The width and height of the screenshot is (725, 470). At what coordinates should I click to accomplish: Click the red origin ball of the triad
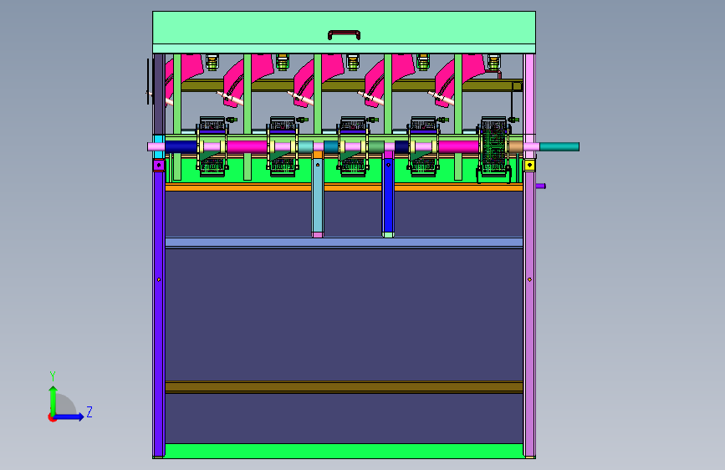tap(52, 417)
